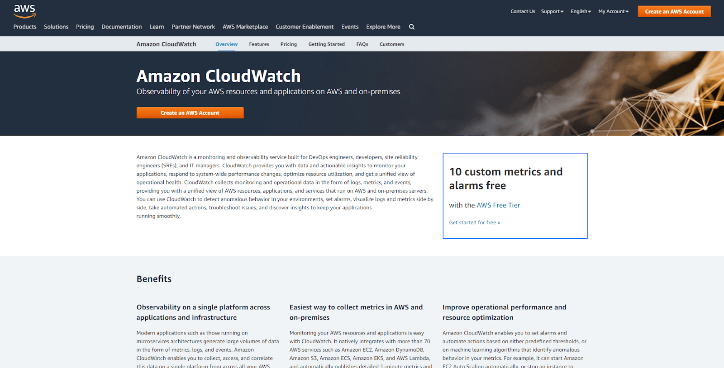This screenshot has height=368, width=724.
Task: Click the Benefits section heading
Action: click(x=154, y=279)
